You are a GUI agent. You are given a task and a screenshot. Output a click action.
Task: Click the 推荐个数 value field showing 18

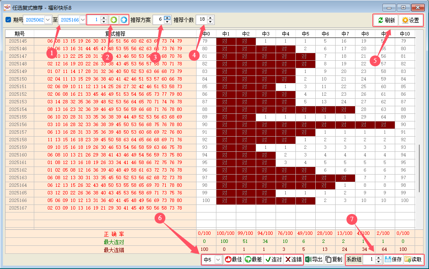202,20
